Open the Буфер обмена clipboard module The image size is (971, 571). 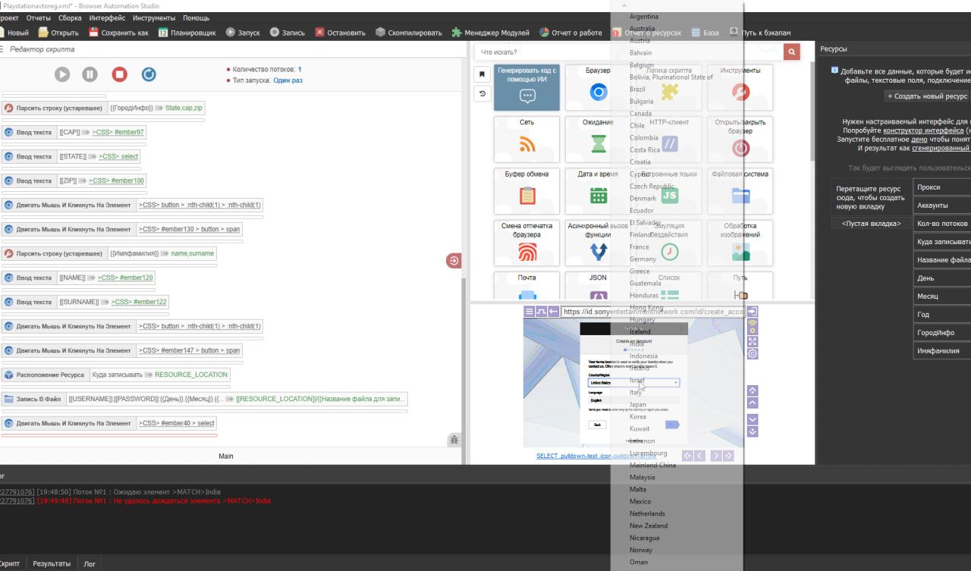[527, 190]
